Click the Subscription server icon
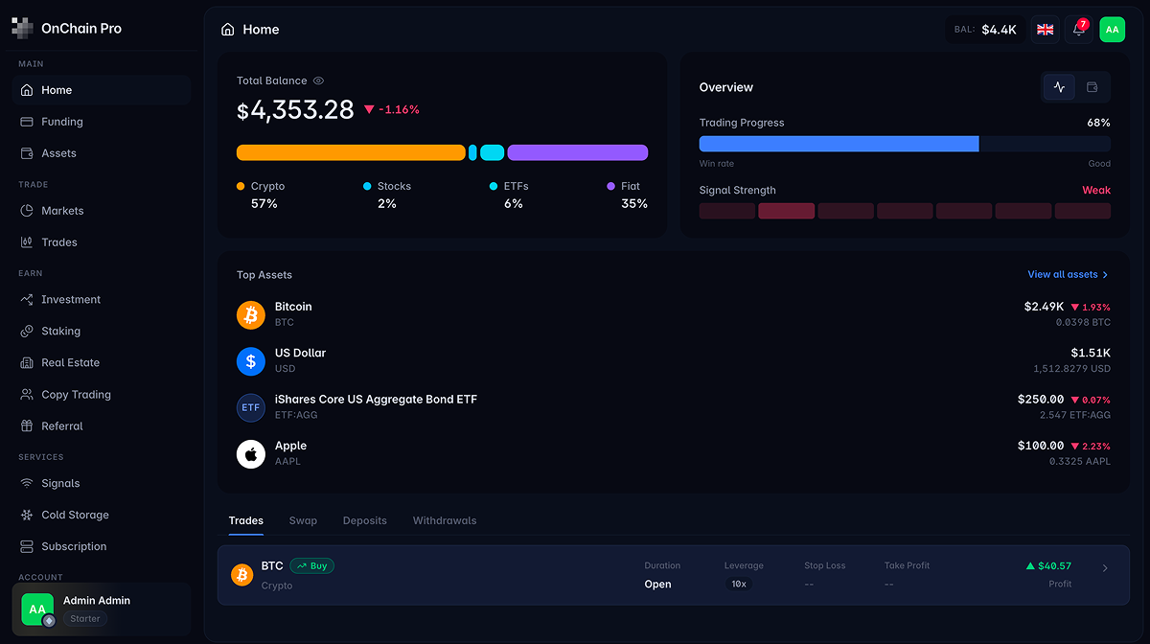1150x644 pixels. point(26,547)
